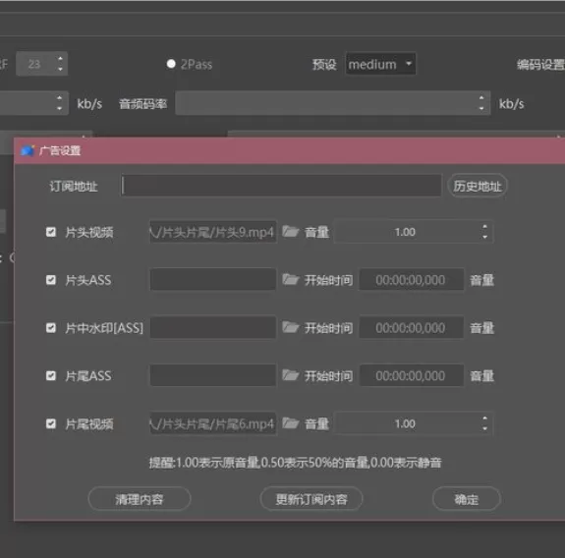Click the 片头ASS 开始时间 field
The width and height of the screenshot is (565, 558).
tap(411, 280)
